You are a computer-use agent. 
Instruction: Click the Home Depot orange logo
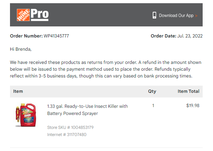pyautogui.click(x=23, y=15)
